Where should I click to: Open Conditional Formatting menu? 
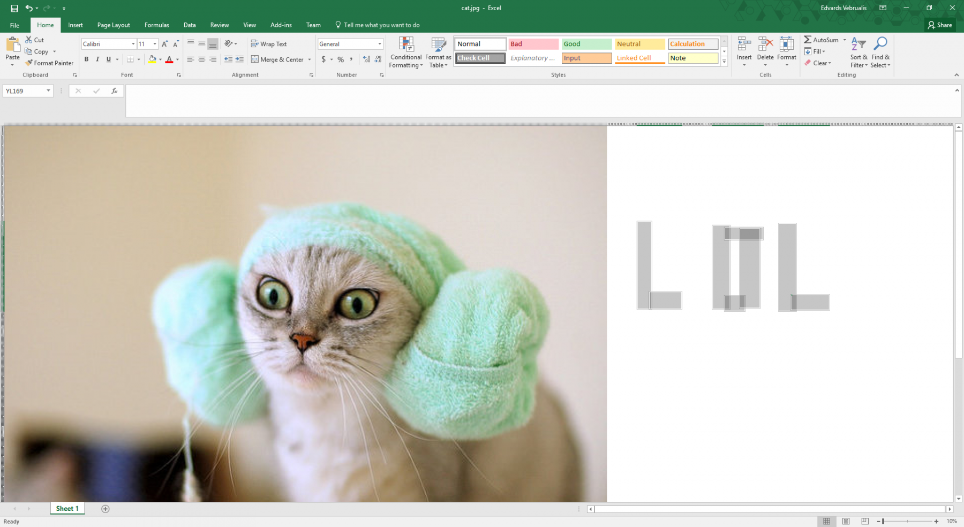(406, 52)
